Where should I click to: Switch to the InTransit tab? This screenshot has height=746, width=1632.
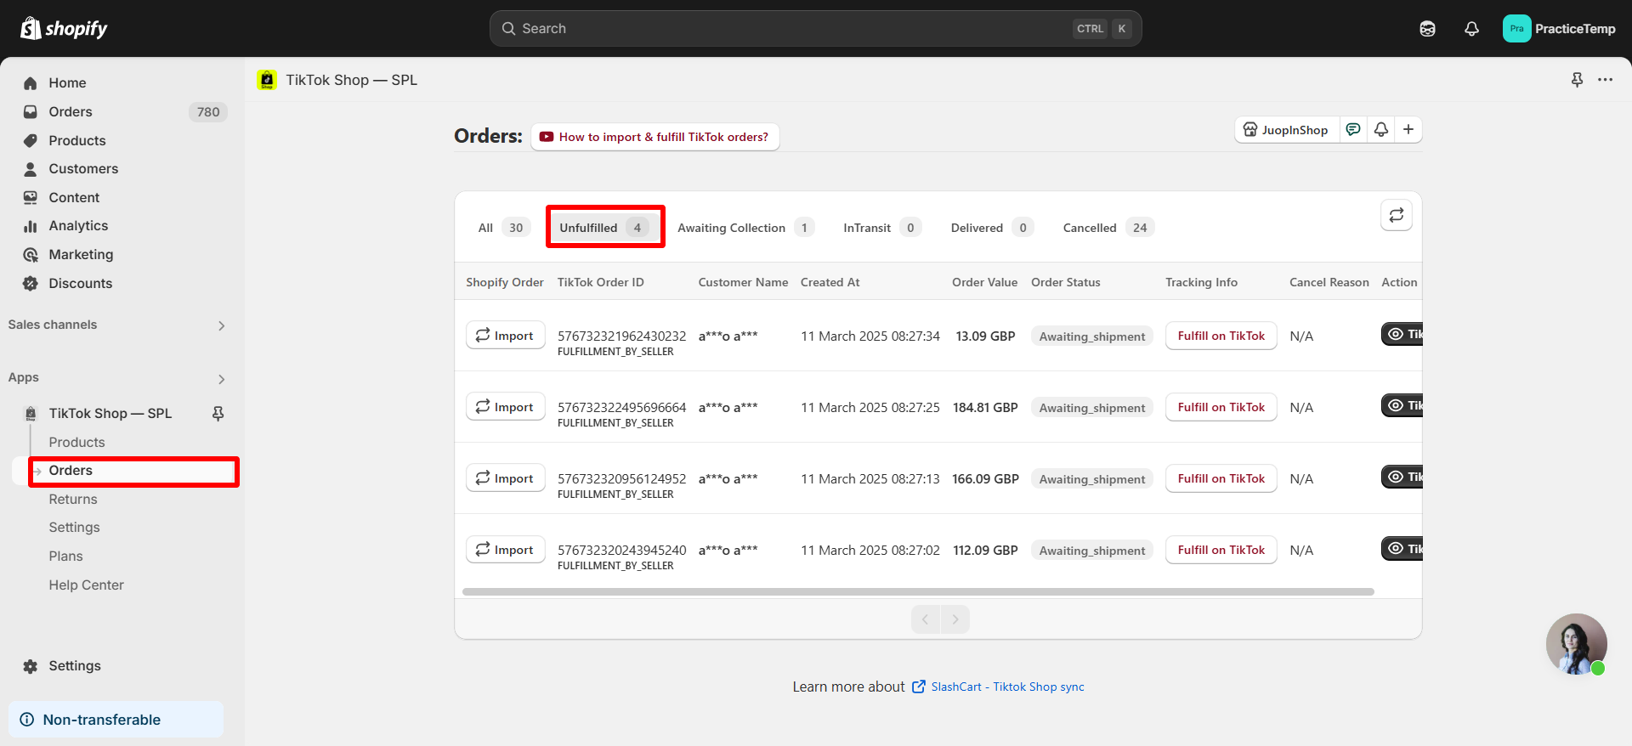click(881, 228)
